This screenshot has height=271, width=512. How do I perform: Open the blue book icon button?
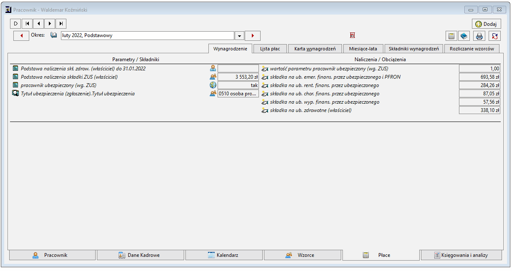464,36
